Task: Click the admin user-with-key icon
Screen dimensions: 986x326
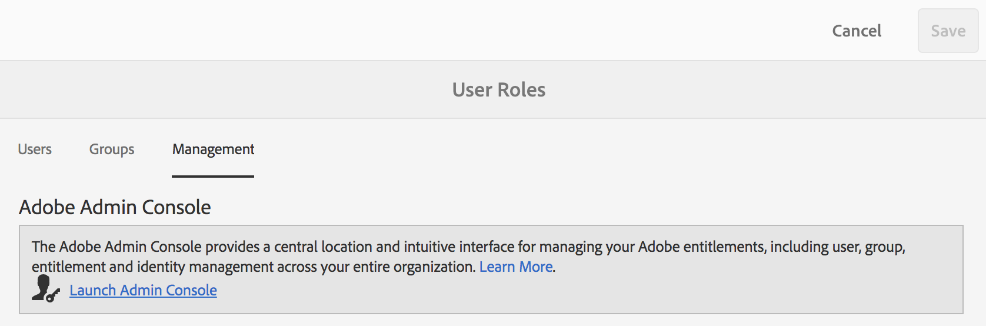Action: pos(45,289)
